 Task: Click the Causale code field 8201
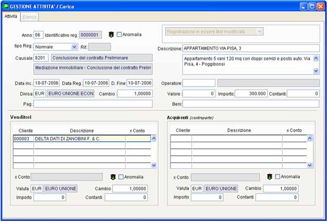click(x=41, y=58)
